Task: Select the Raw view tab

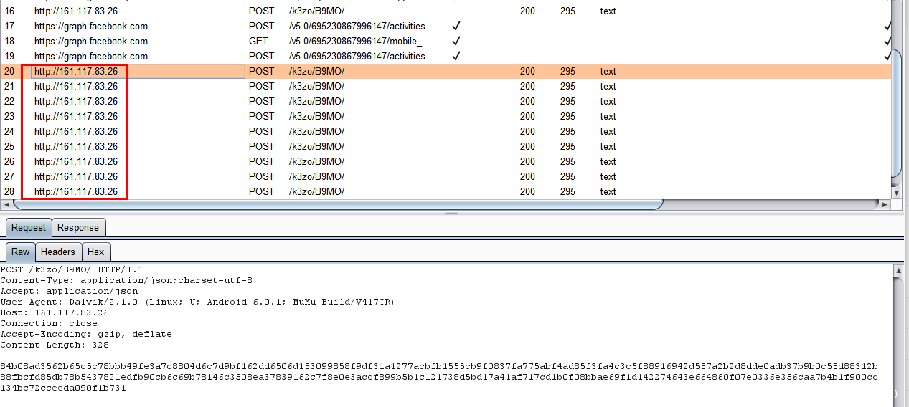Action: 21,252
